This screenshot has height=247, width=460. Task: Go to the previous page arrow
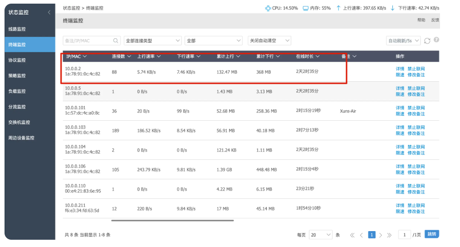[362, 235]
